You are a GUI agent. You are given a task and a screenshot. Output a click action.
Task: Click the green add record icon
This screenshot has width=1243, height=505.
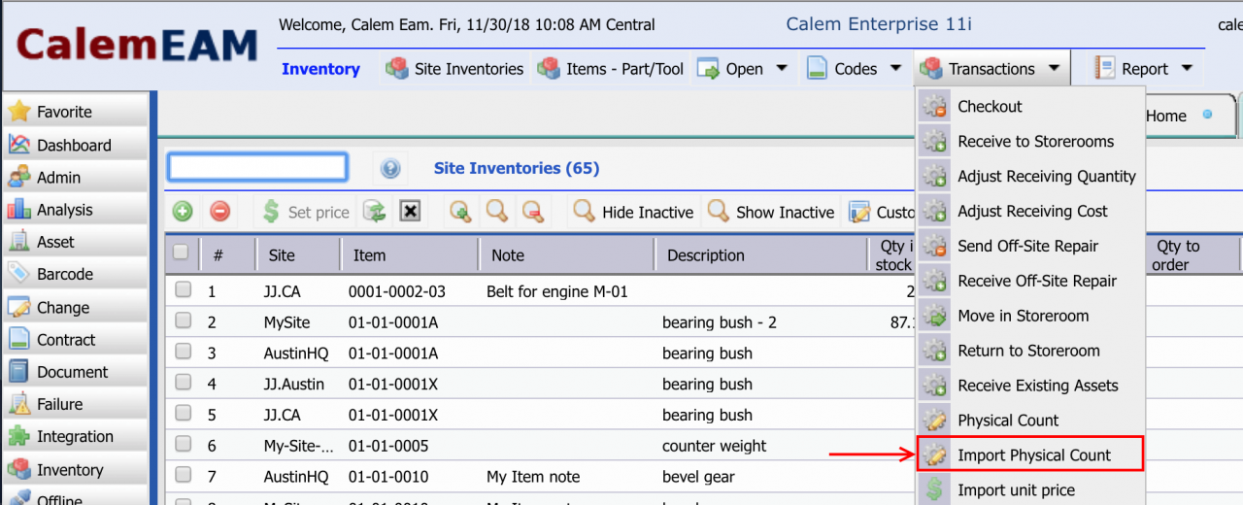pyautogui.click(x=183, y=211)
